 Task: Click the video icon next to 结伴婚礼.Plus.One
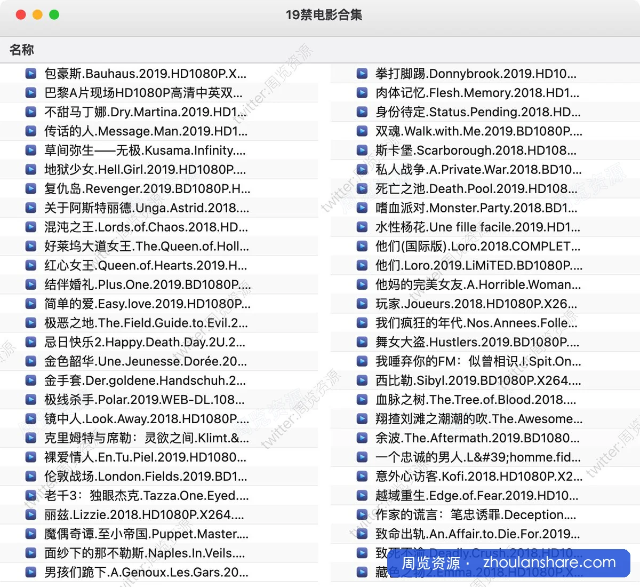tap(31, 285)
